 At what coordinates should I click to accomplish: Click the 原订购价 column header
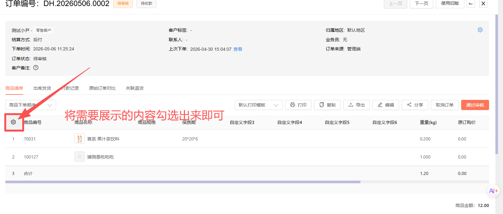(x=467, y=122)
